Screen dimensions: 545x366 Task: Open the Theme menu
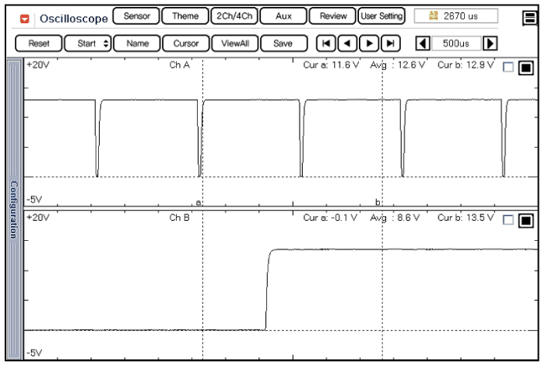point(185,16)
